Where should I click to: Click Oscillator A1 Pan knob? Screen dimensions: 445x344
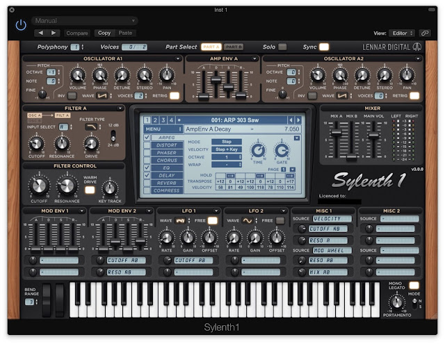pyautogui.click(x=167, y=75)
